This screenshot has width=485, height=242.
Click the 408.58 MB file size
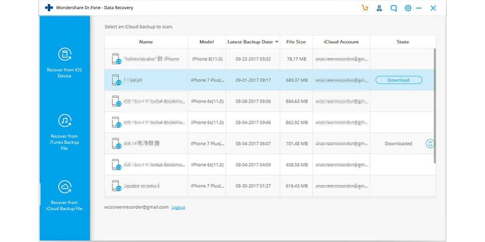(x=296, y=165)
